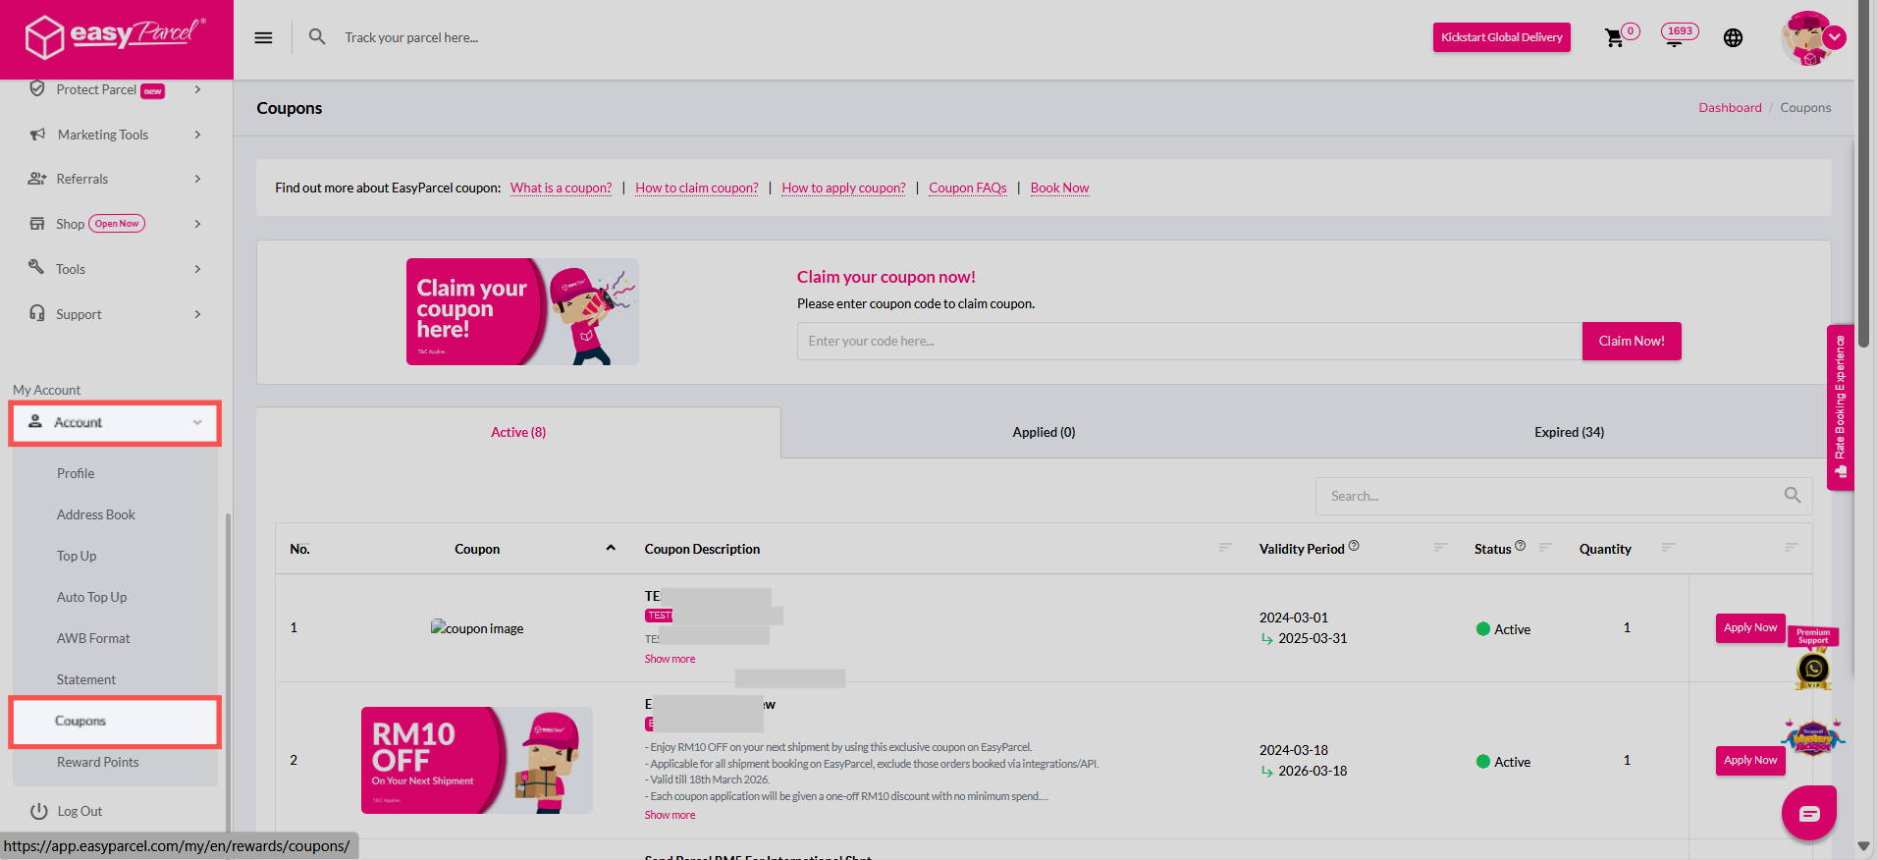Image resolution: width=1877 pixels, height=860 pixels.
Task: Open the Validity Period column filter icon
Action: pyautogui.click(x=1440, y=547)
